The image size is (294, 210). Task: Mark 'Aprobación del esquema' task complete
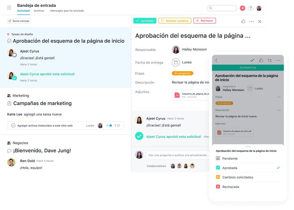(x=9, y=41)
